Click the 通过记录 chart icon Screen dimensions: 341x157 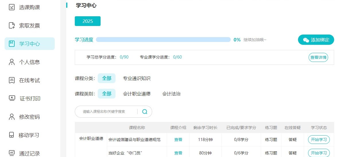click(11, 153)
